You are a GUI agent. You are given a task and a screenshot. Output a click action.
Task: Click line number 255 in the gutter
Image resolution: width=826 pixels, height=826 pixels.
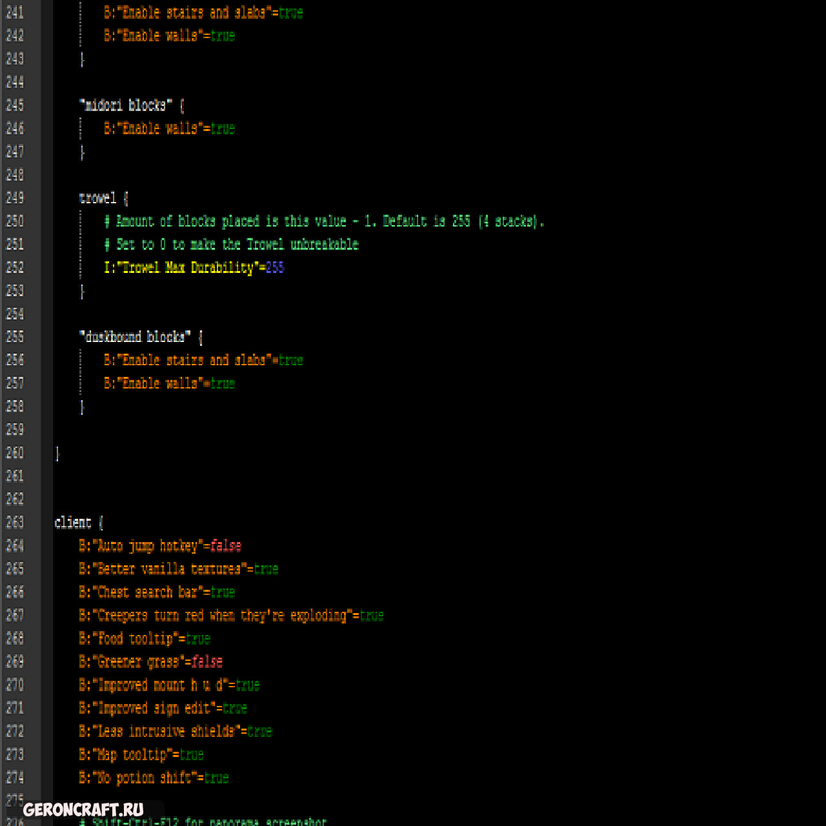[x=15, y=337]
